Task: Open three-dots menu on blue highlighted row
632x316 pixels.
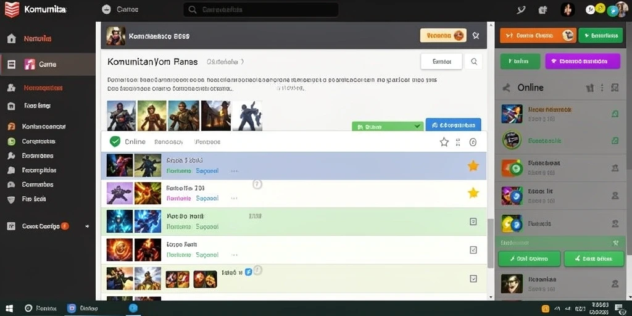Action: (x=234, y=171)
